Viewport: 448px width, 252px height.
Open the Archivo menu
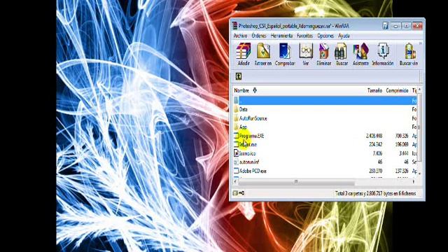point(240,36)
